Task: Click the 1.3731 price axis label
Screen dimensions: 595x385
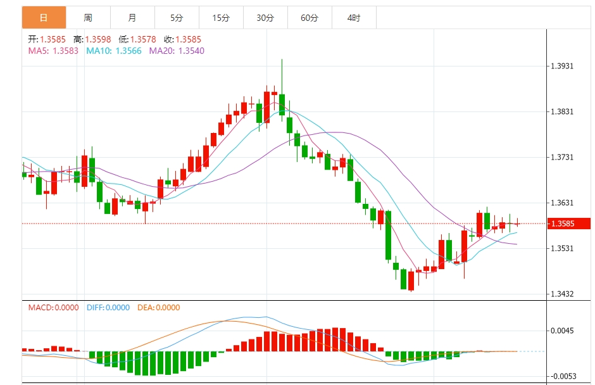Action: pos(562,157)
